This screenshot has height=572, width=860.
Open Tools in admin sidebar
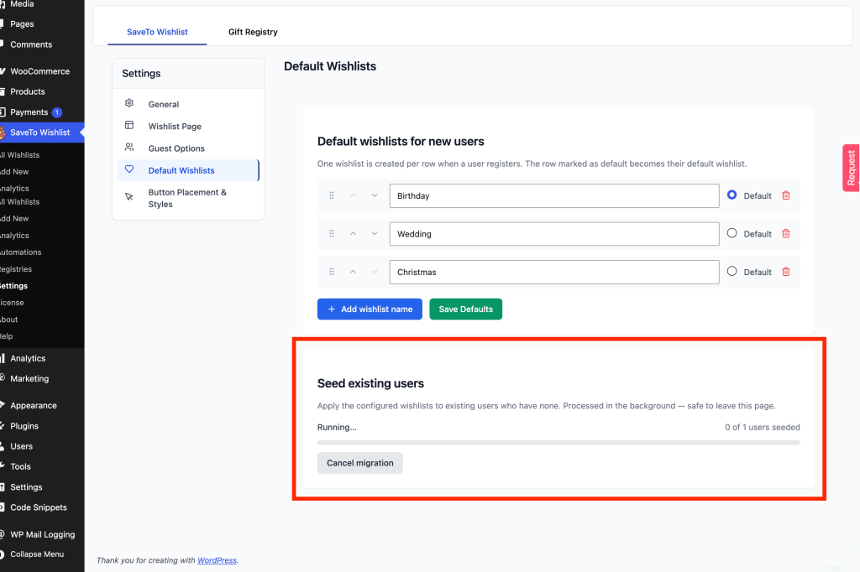point(20,466)
